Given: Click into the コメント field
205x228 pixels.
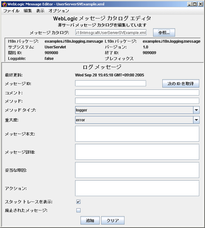Looking at the screenshot, I should point(137,93).
